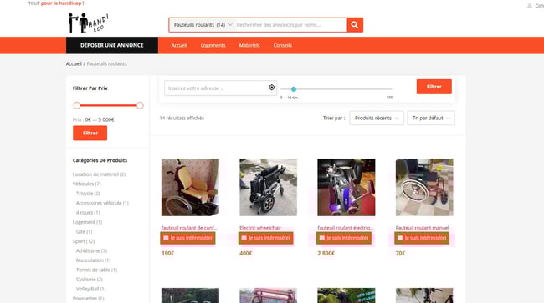This screenshot has width=544, height=303.
Task: Select Location de matériel (2) category
Action: click(99, 174)
